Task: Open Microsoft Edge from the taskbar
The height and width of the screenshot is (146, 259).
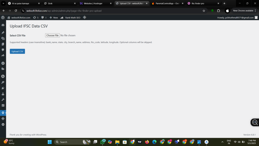Action: pyautogui.click(x=154, y=142)
